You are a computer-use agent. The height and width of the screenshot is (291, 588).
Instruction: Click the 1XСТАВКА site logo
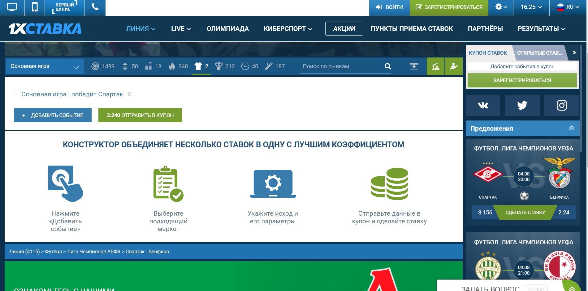tap(45, 28)
